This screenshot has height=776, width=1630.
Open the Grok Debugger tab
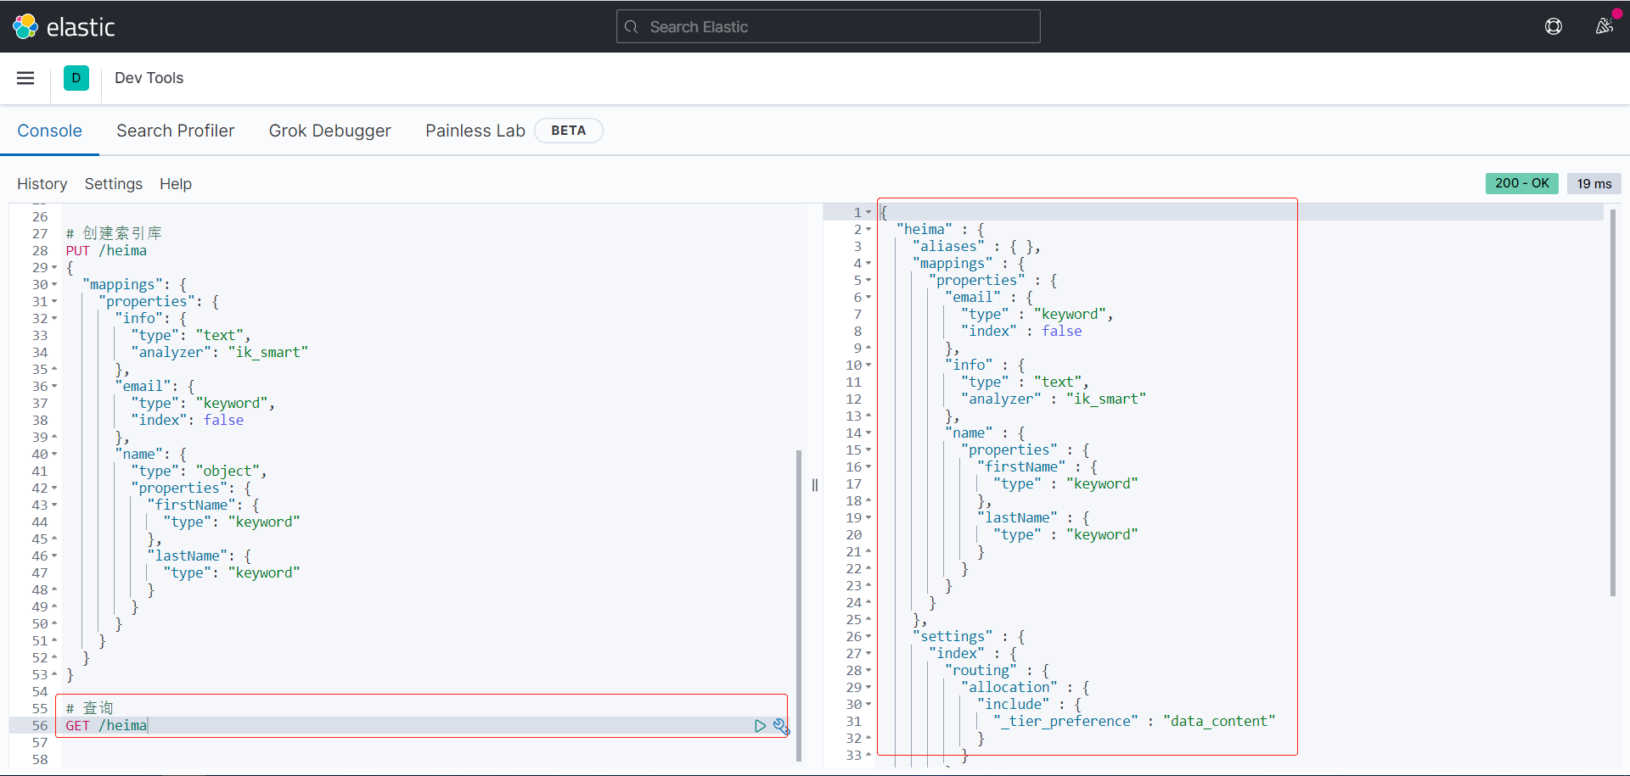tap(329, 131)
